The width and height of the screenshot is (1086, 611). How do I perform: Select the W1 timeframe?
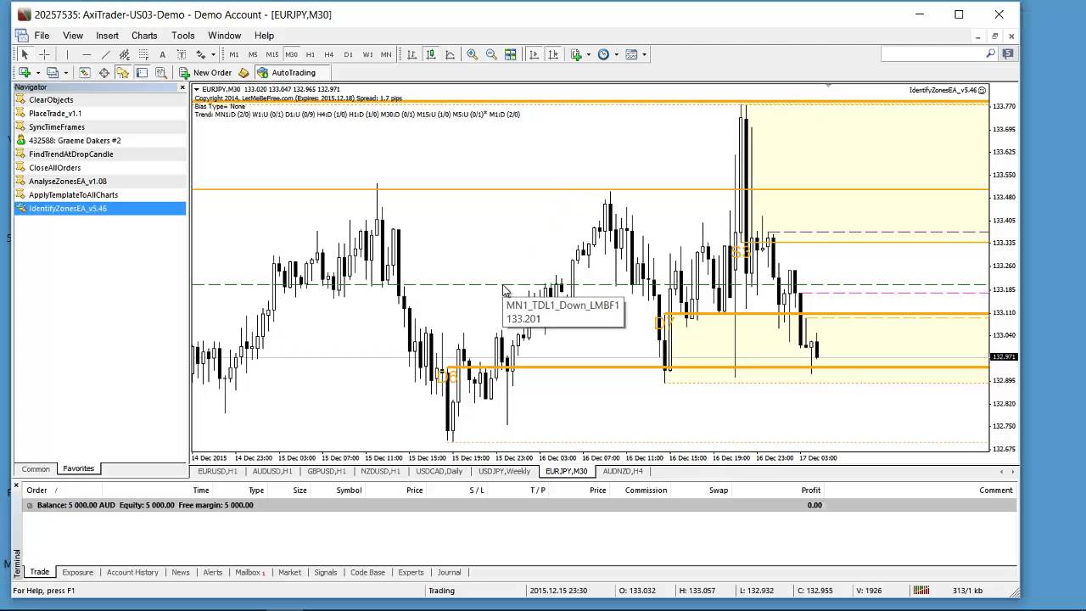coord(367,54)
